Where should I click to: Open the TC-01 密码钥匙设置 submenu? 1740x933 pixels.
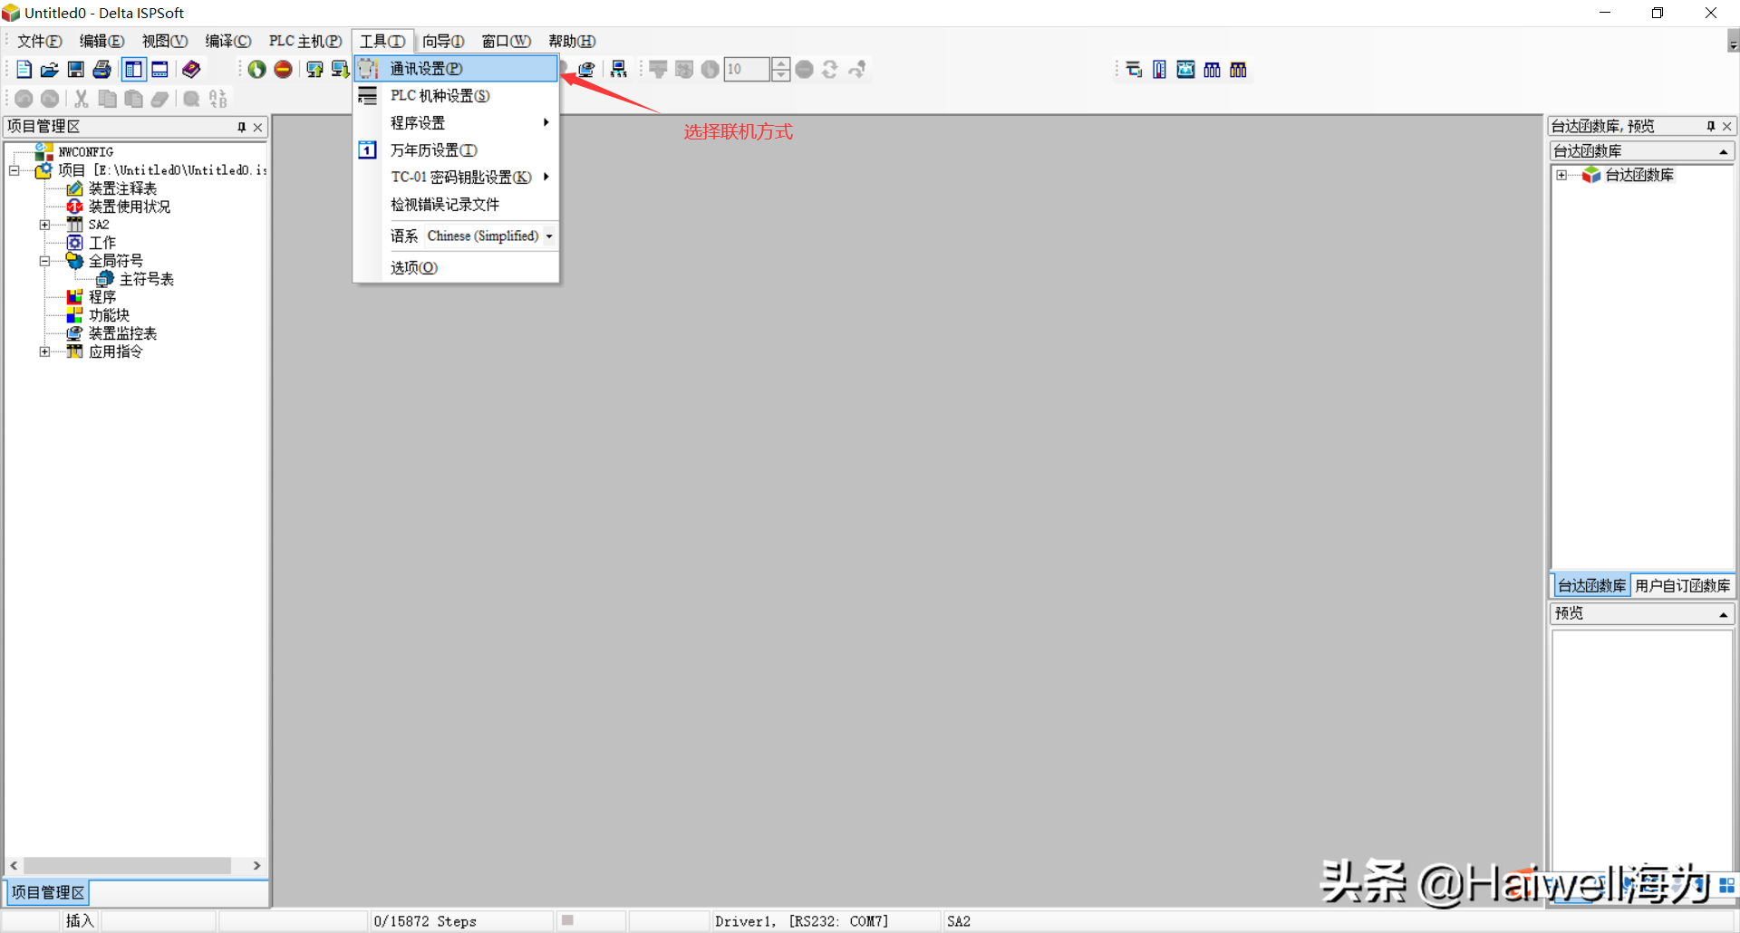pyautogui.click(x=461, y=178)
